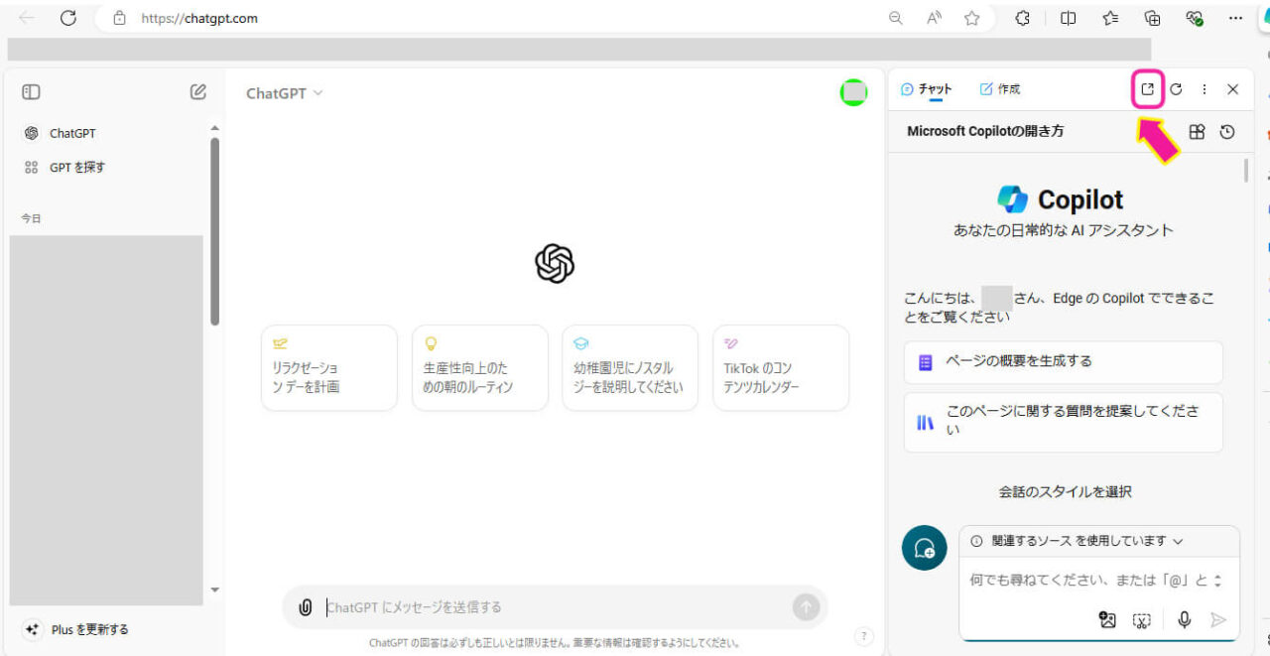Open the browser Extensions puzzle icon
The width and height of the screenshot is (1270, 656).
point(1023,18)
